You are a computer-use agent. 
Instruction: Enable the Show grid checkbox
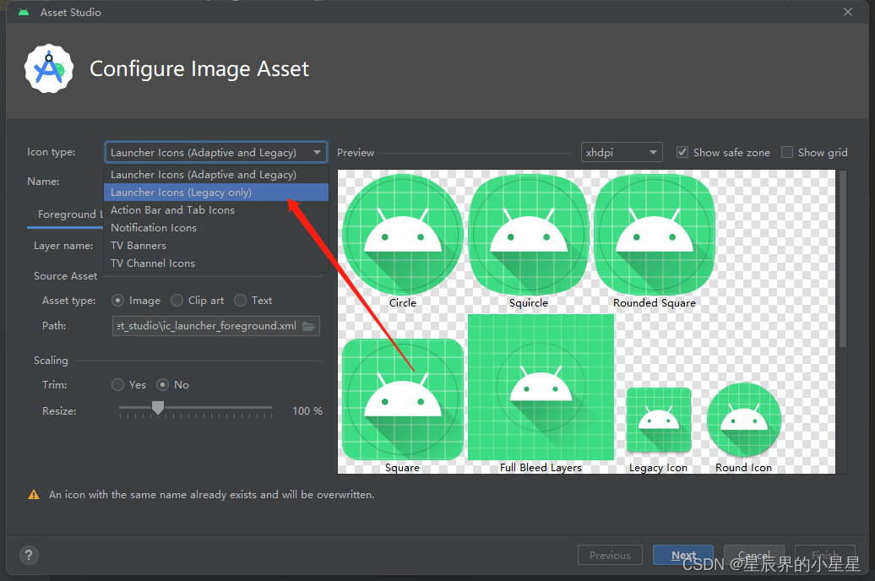pyautogui.click(x=787, y=152)
